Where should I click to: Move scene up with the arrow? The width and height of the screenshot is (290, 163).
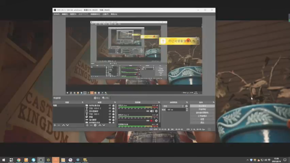[63, 125]
